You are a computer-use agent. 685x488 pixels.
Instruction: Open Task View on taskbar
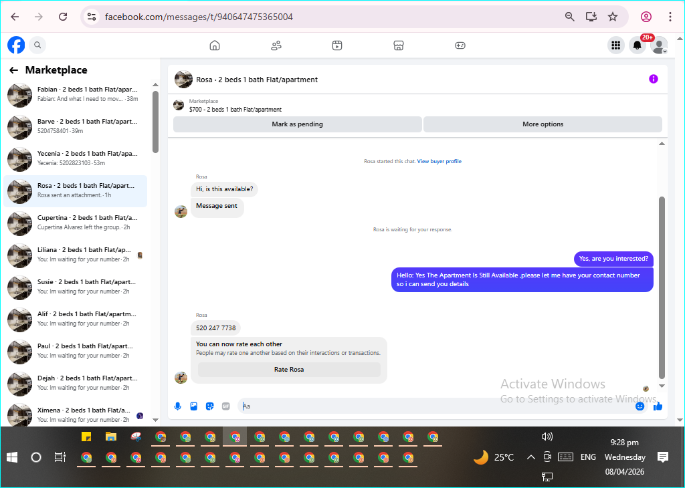coord(60,457)
